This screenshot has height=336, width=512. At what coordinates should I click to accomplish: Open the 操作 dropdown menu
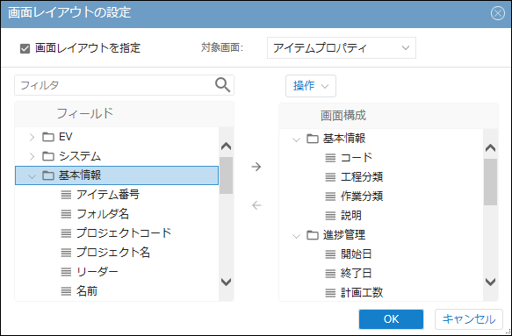[311, 86]
